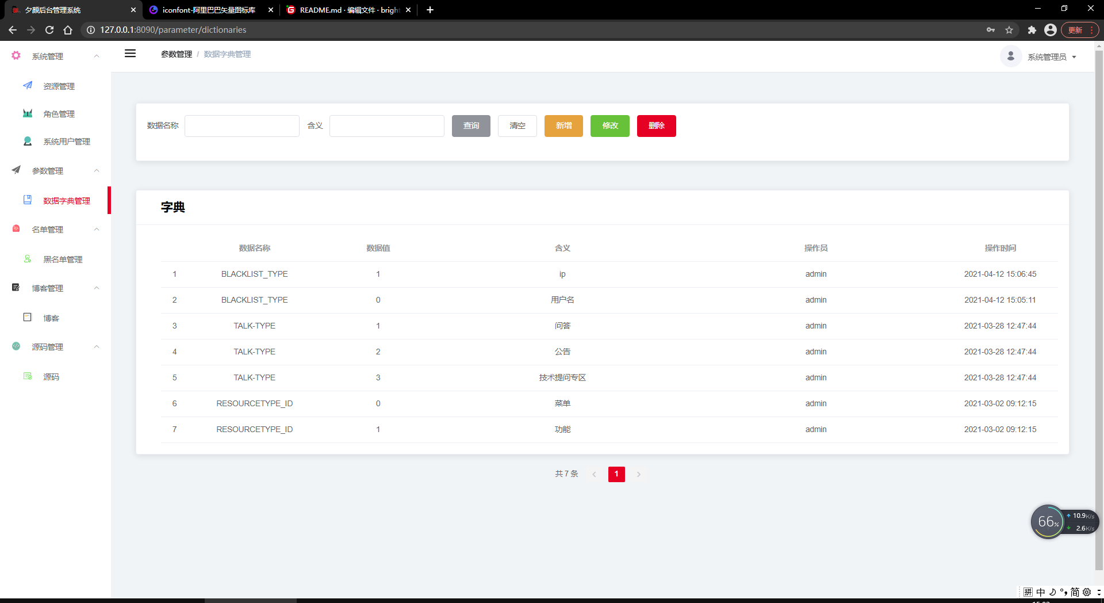The image size is (1104, 603).
Task: Switch to the README.md browser tab
Action: tap(348, 10)
